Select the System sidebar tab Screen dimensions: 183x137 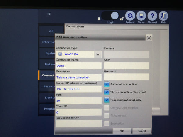click(x=47, y=53)
